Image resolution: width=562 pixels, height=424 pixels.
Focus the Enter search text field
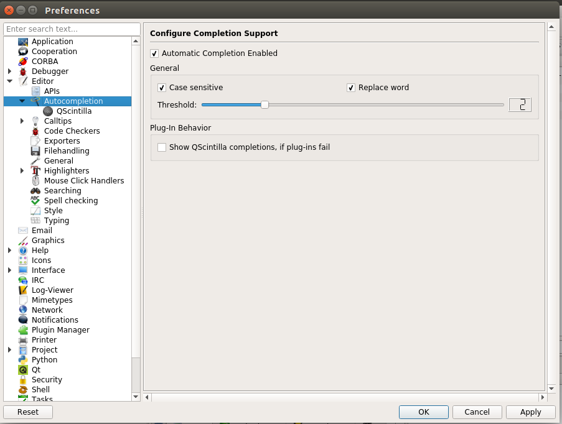[72, 29]
